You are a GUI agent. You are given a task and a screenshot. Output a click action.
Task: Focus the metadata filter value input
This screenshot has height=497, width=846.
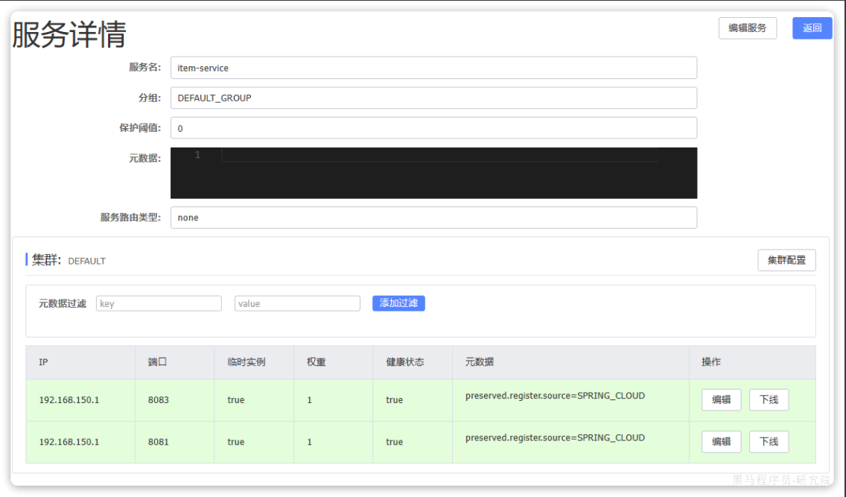click(x=297, y=304)
